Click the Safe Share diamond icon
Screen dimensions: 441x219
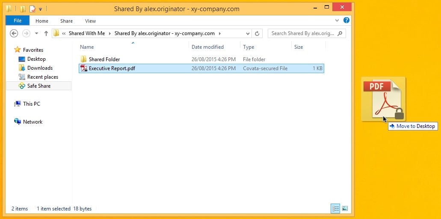coord(22,86)
